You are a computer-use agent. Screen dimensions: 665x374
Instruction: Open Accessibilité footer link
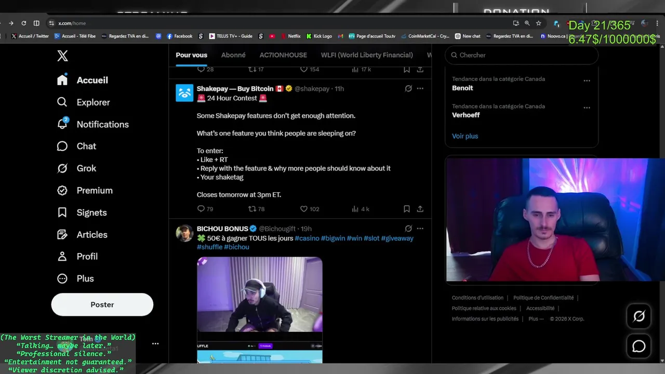click(x=540, y=308)
